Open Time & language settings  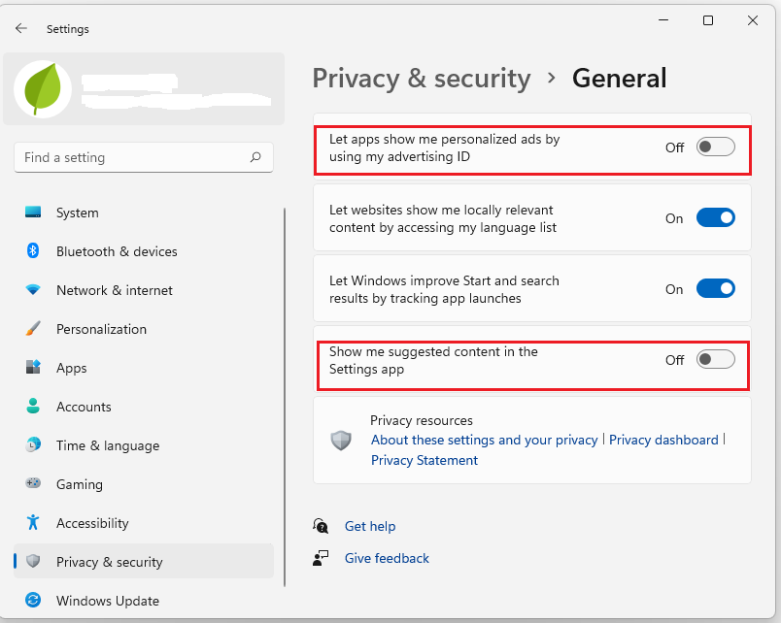click(144, 445)
